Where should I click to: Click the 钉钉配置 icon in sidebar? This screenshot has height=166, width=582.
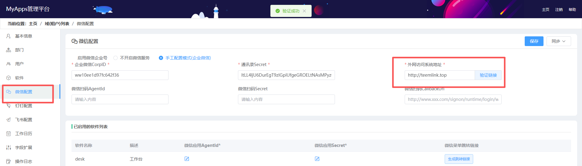(8, 106)
